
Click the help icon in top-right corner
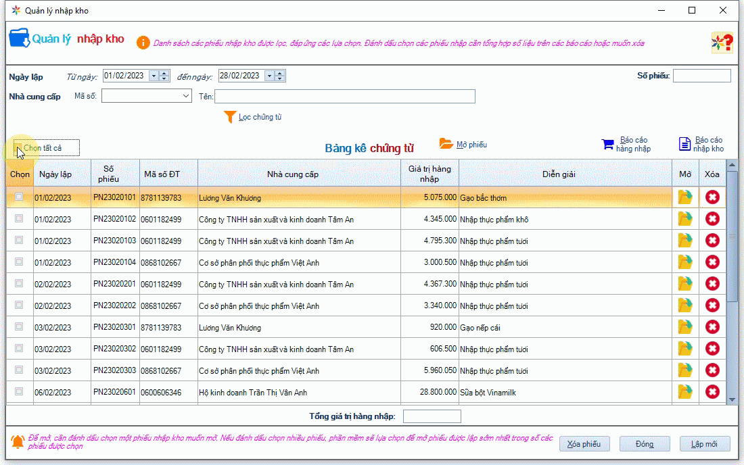click(x=722, y=43)
